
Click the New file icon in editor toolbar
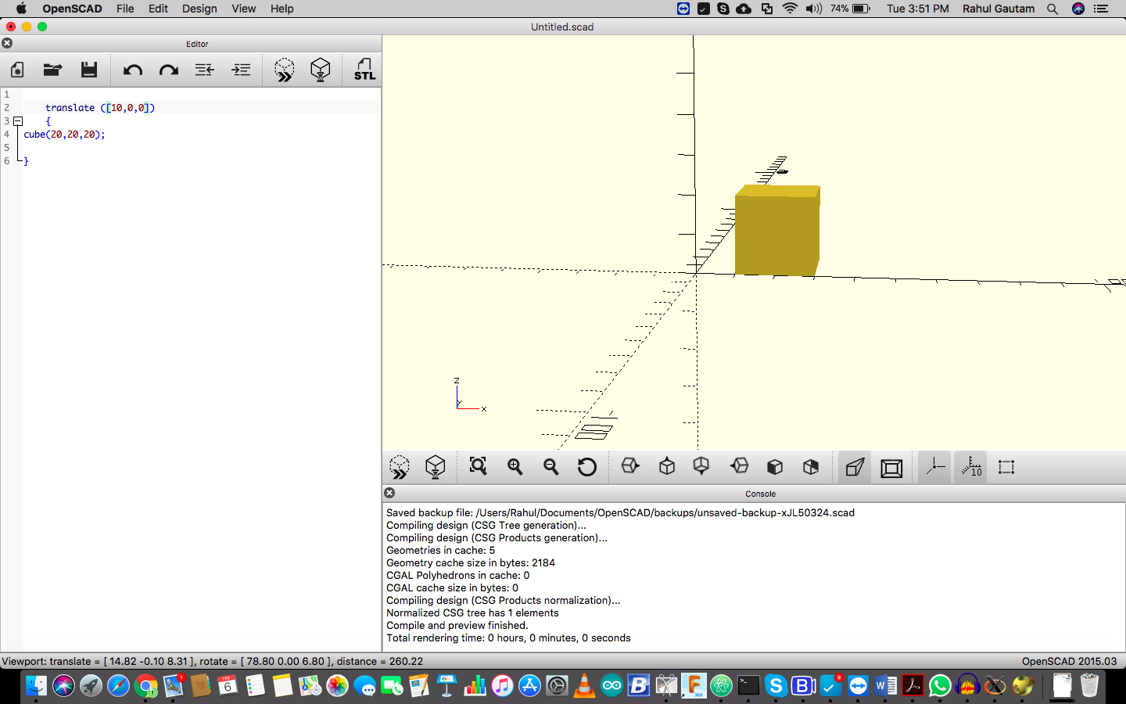click(17, 70)
